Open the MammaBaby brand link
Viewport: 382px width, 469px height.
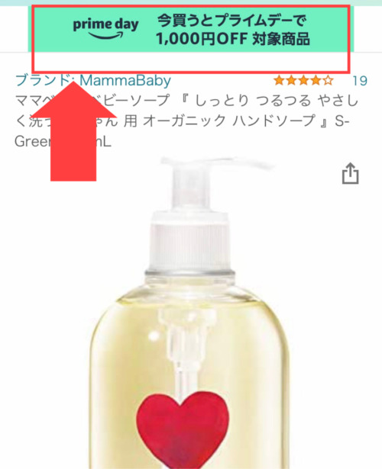(125, 81)
